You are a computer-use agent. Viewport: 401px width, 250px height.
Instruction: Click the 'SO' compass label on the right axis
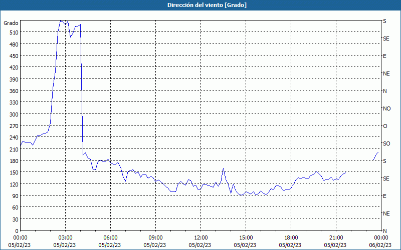point(386,144)
